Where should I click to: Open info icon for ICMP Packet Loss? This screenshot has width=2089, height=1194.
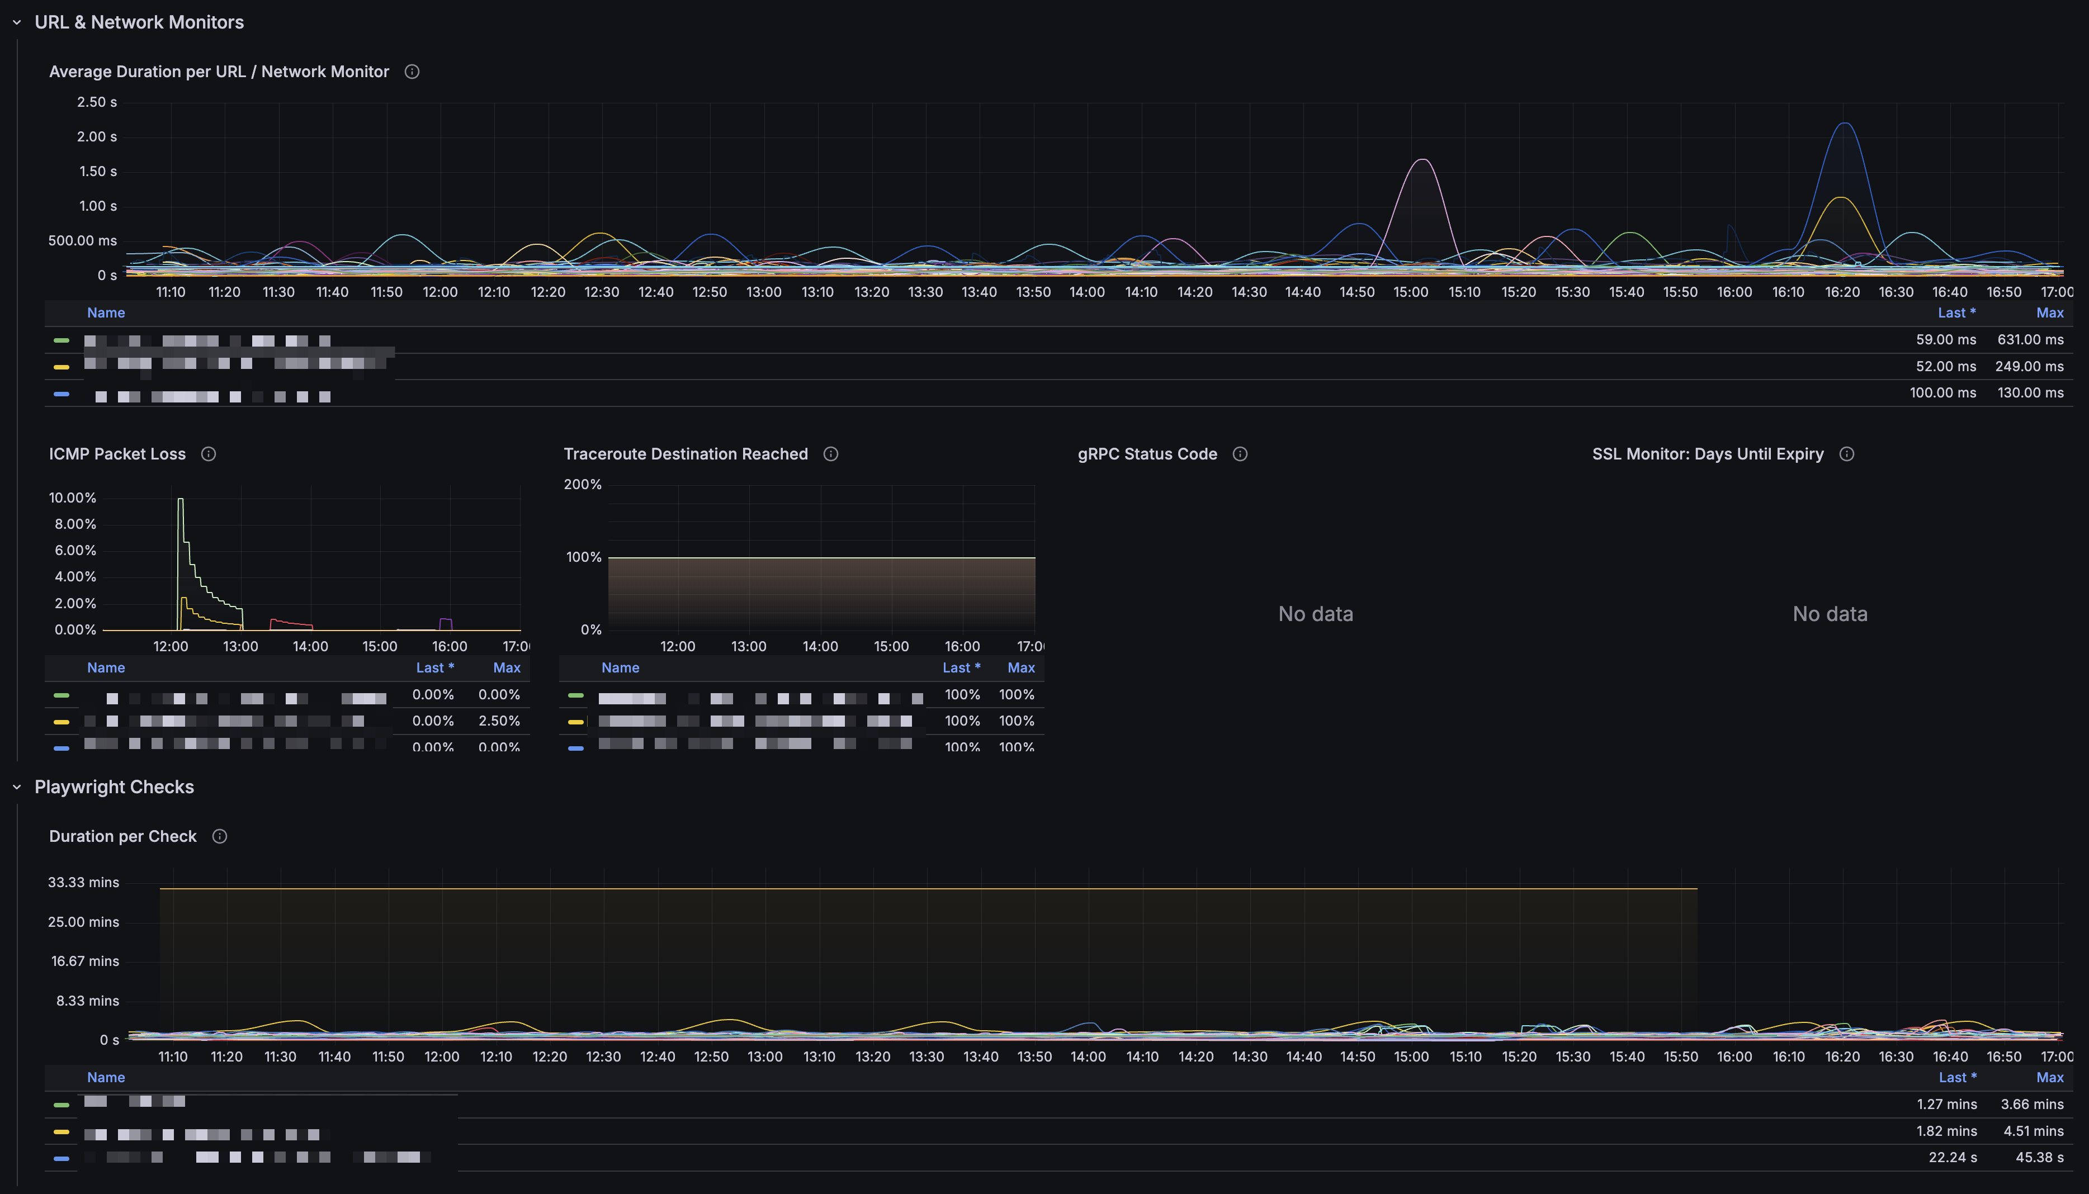click(209, 454)
